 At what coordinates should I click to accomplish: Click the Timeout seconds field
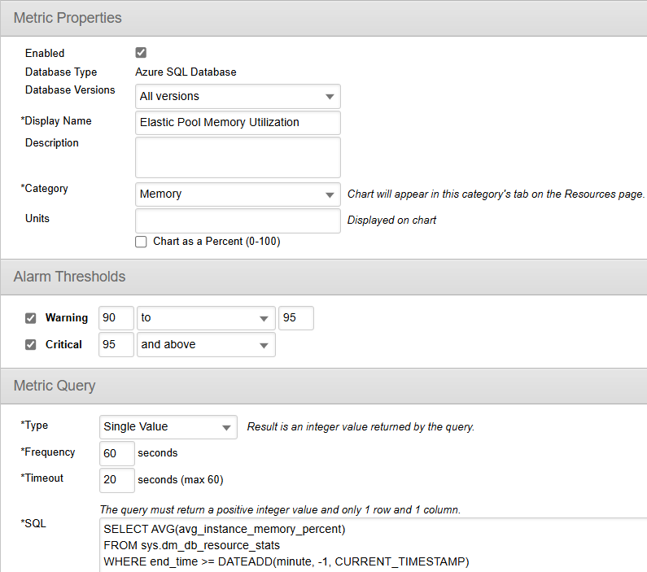tap(116, 479)
